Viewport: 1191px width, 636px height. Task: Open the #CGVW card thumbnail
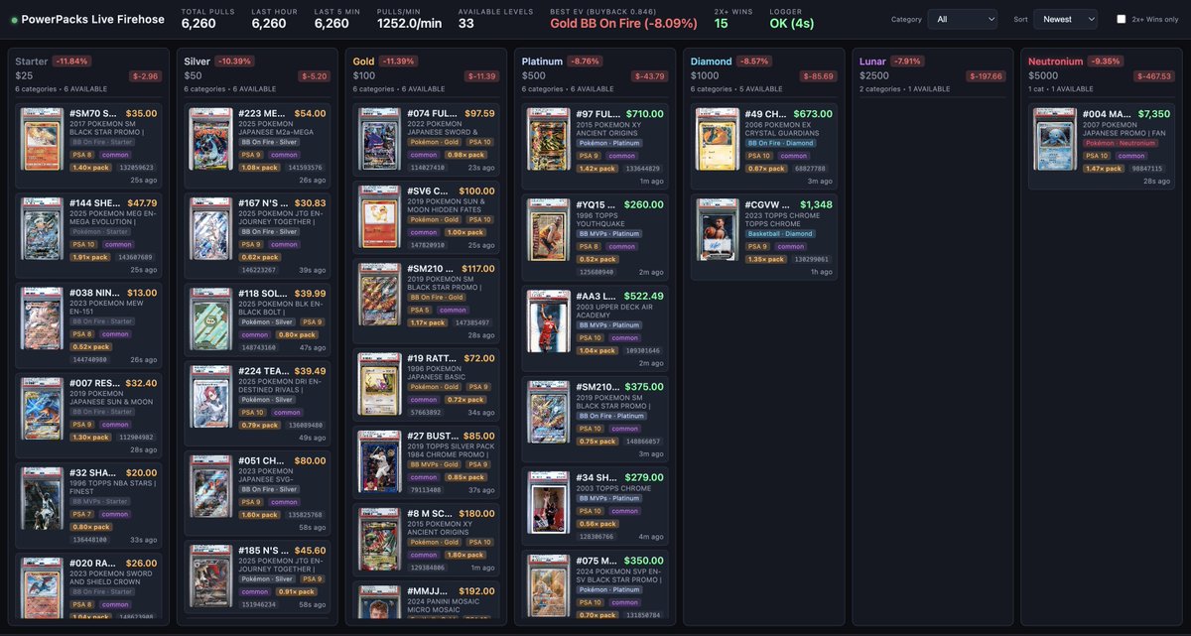pos(718,228)
